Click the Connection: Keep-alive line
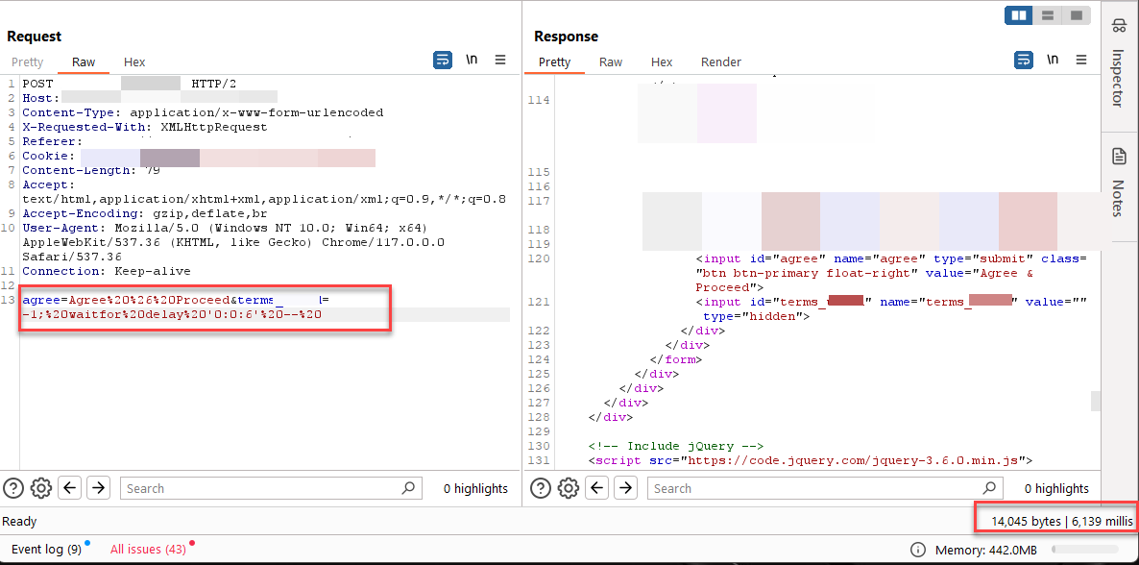1139x565 pixels. pyautogui.click(x=106, y=271)
